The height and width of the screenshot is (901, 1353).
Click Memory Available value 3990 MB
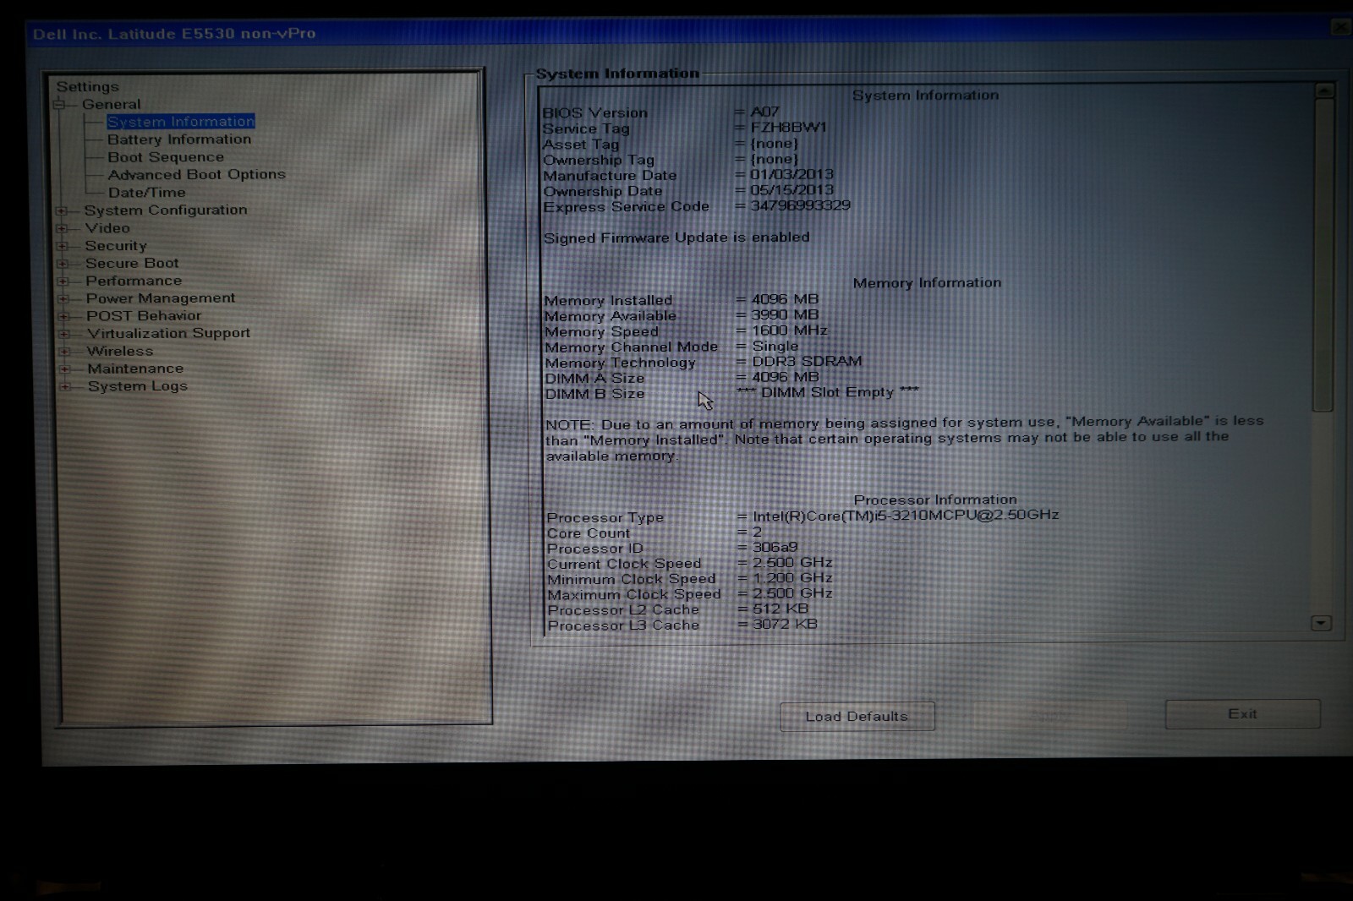click(786, 314)
